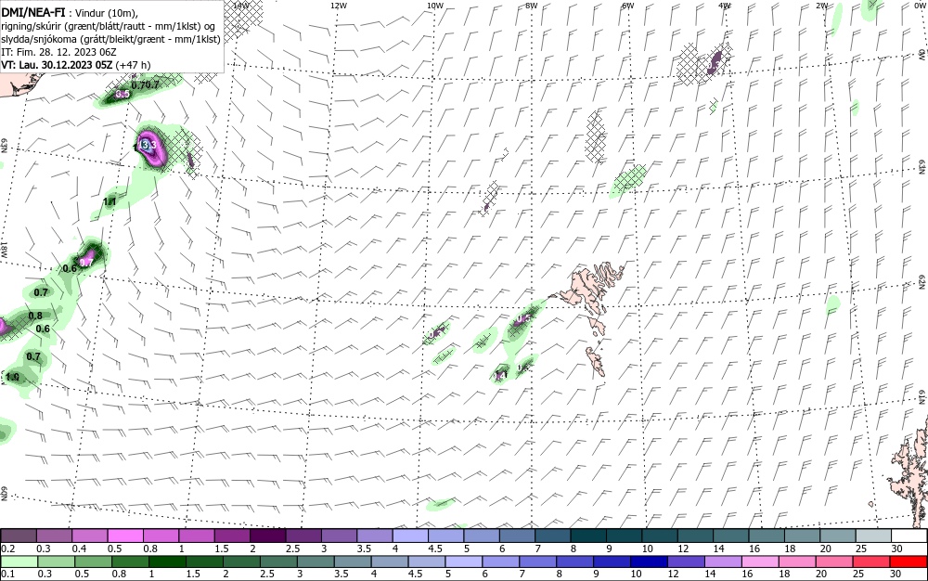Screen dimensions: 928x581
Task: Click the '6W' longitude label at top
Action: [628, 6]
